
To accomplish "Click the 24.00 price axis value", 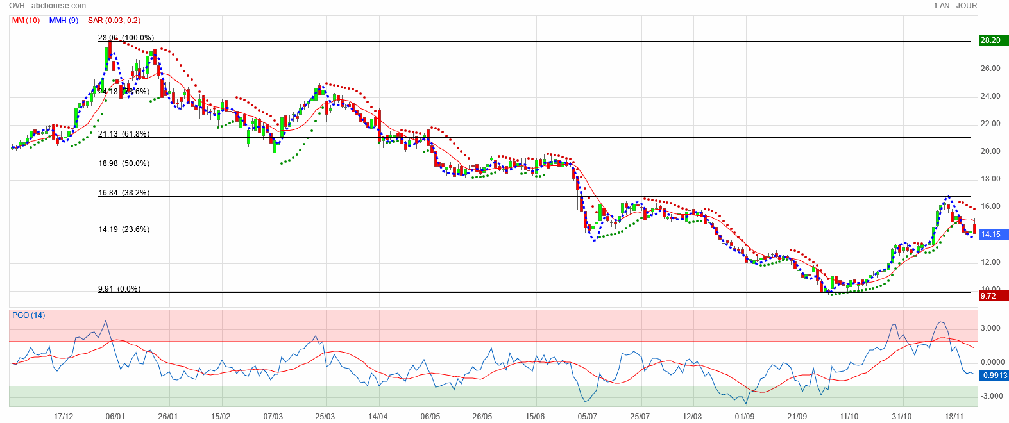I will tap(990, 96).
